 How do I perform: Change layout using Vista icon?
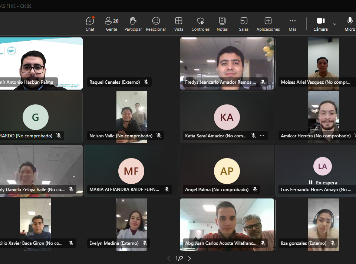[179, 24]
